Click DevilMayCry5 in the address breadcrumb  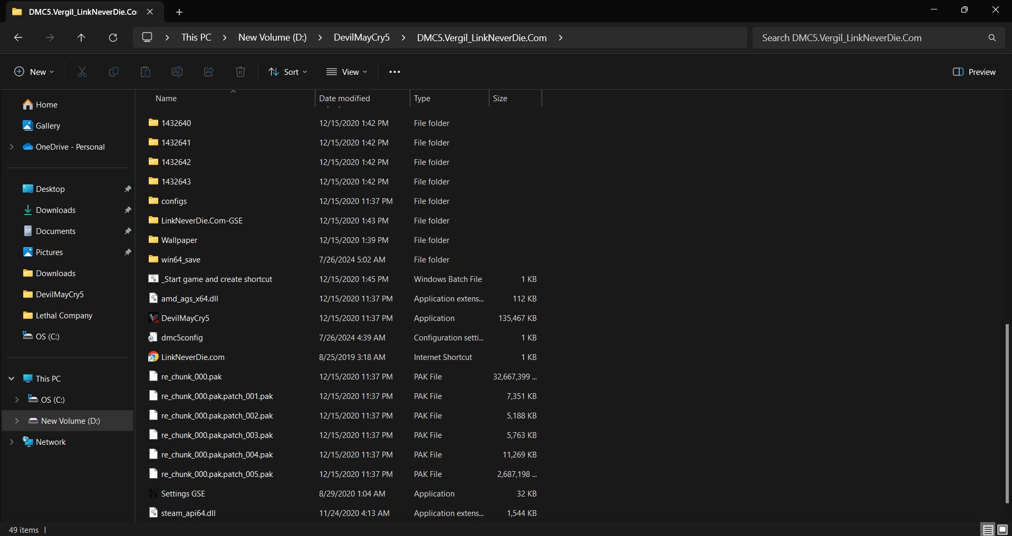tap(361, 37)
